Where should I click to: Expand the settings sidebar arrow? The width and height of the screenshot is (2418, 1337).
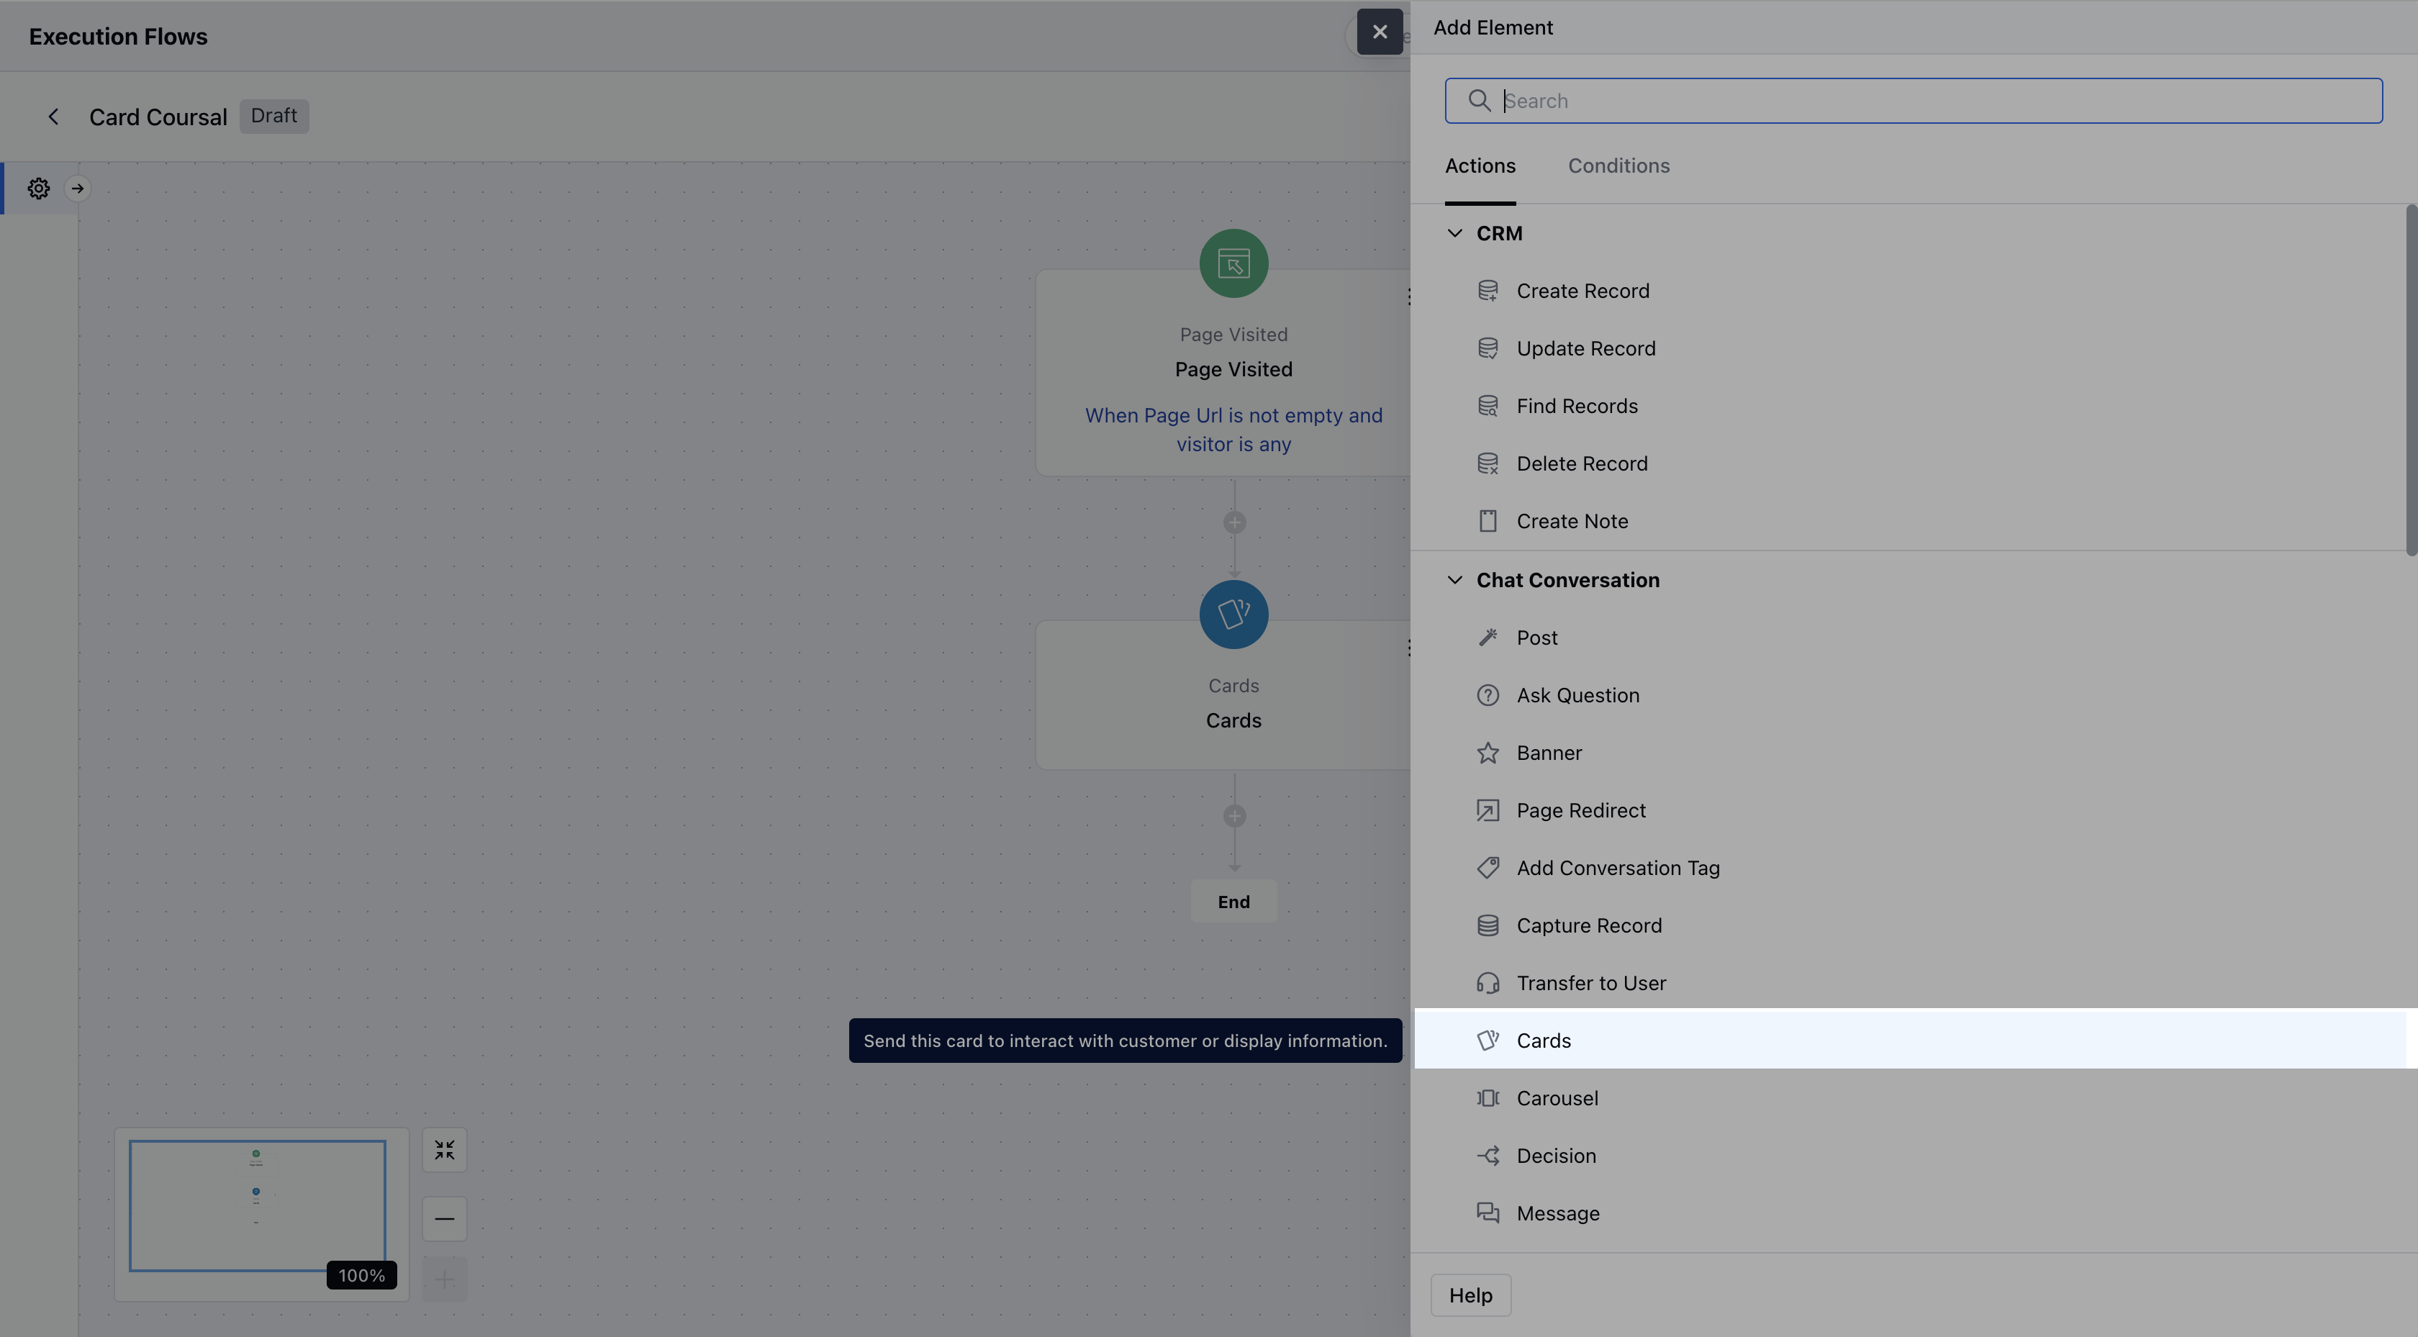tap(78, 189)
